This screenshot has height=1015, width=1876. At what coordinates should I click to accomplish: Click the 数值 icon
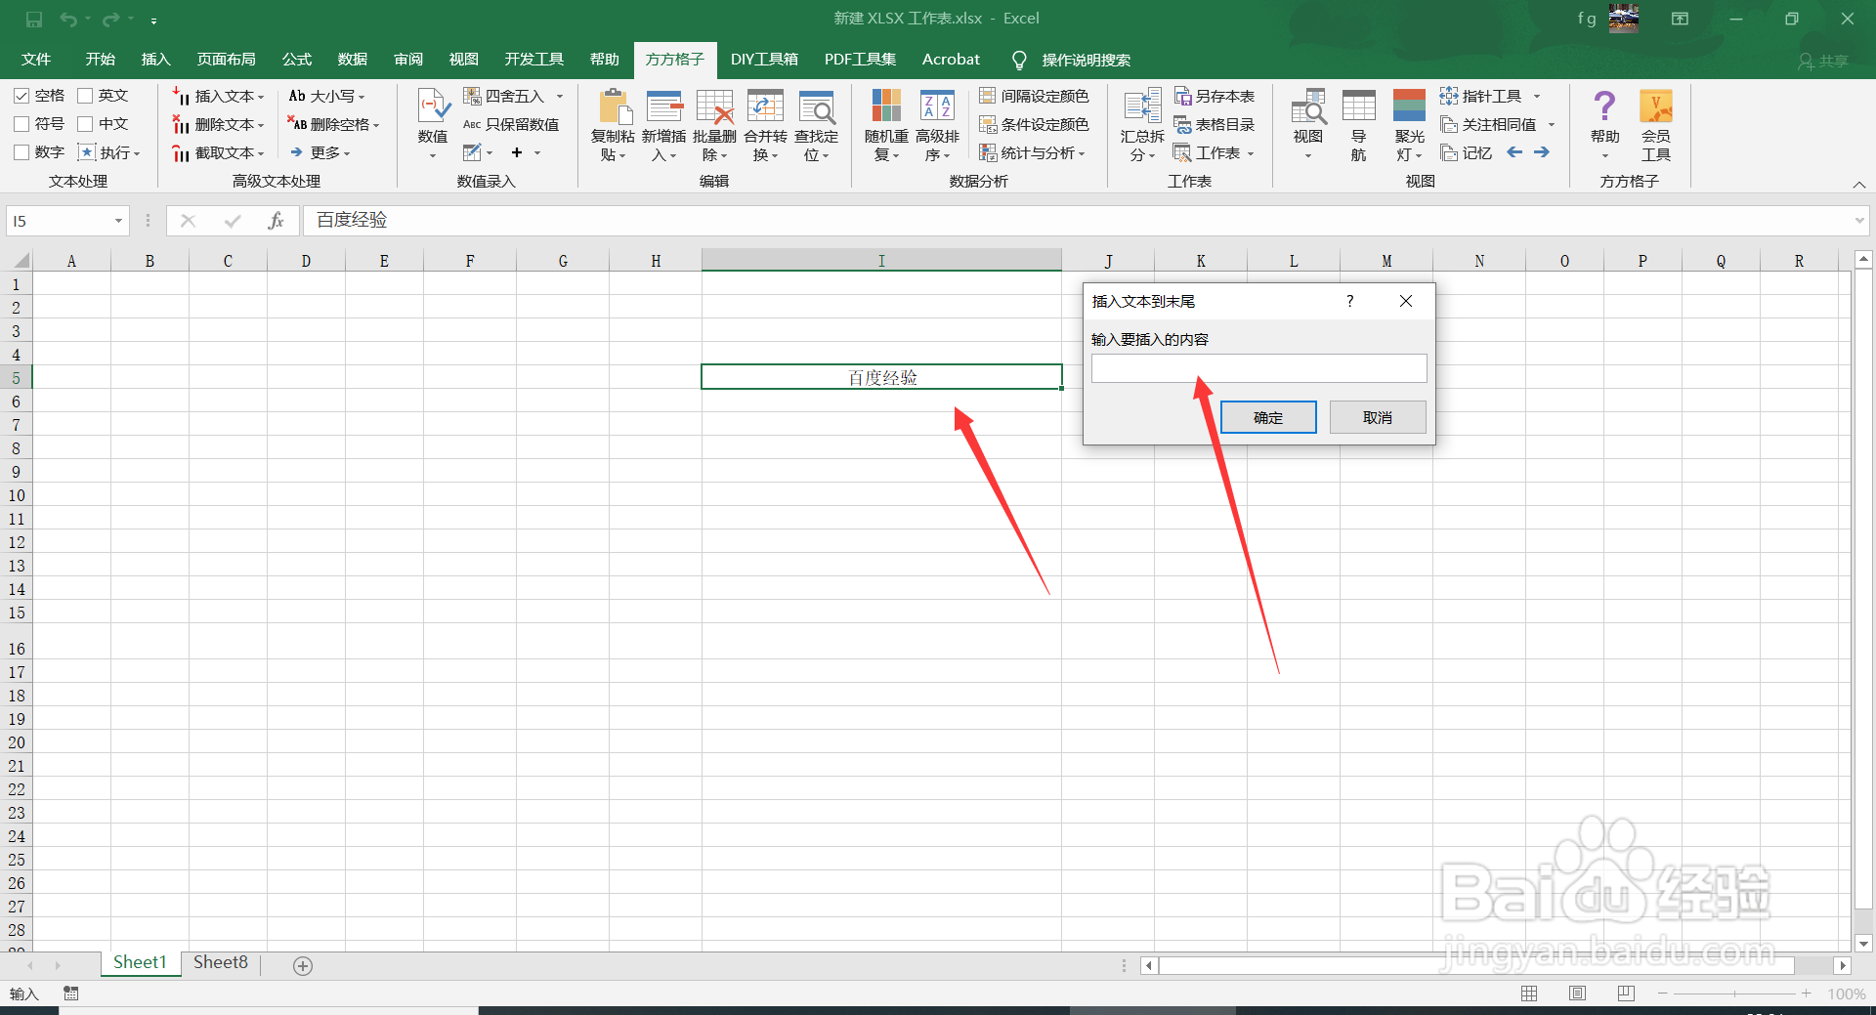click(433, 106)
